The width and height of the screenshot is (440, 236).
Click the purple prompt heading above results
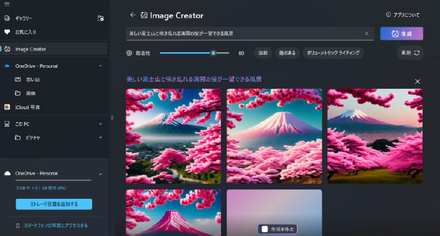coord(194,79)
